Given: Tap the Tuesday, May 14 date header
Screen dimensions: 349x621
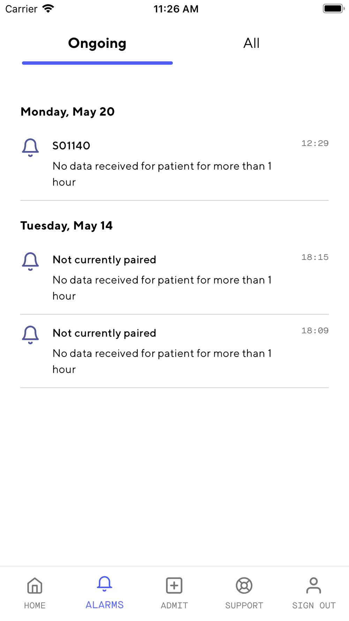Looking at the screenshot, I should tap(67, 226).
